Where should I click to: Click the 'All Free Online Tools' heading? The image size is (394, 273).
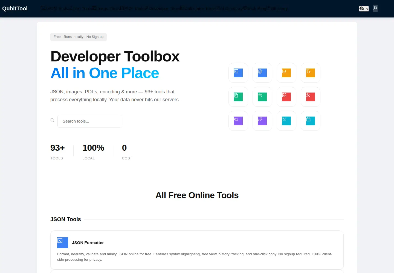click(197, 195)
